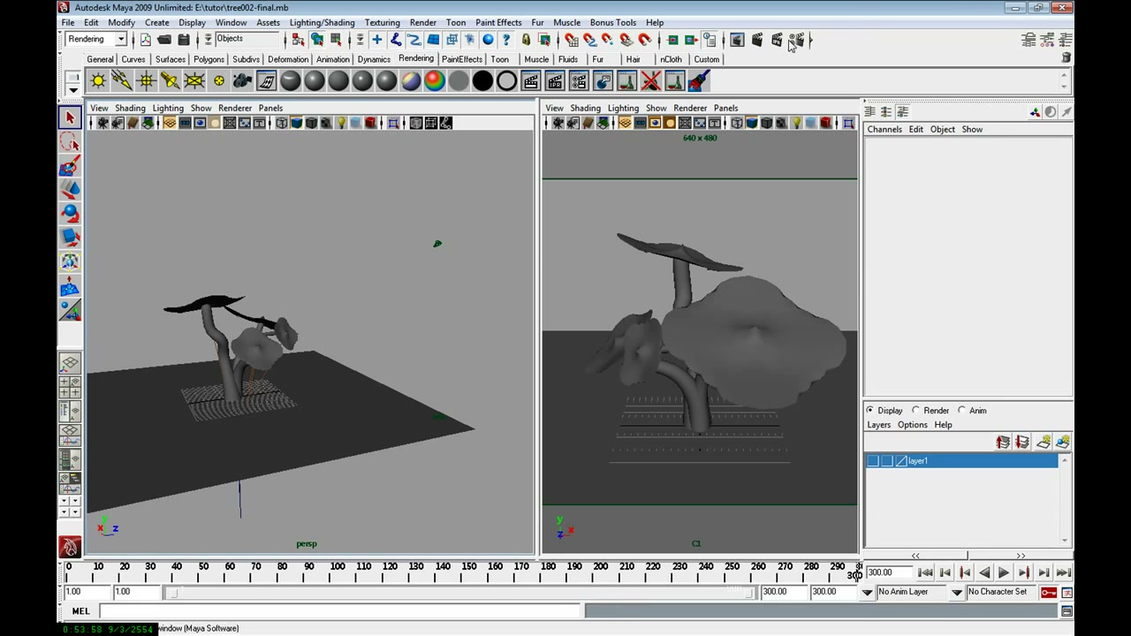1131x636 pixels.
Task: Open the Channels menu
Action: click(884, 129)
